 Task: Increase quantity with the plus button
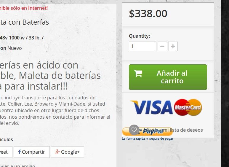(173, 46)
